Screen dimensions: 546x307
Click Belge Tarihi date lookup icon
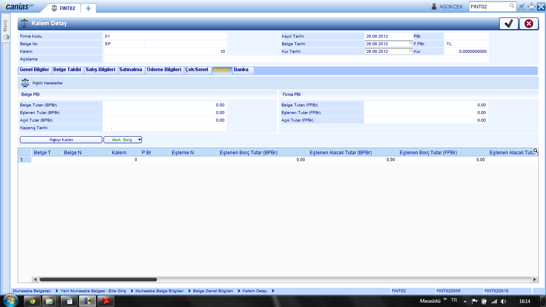410,43
